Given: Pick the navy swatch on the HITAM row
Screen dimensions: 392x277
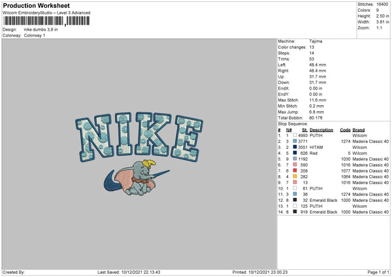Looking at the screenshot, I should pyautogui.click(x=295, y=147).
